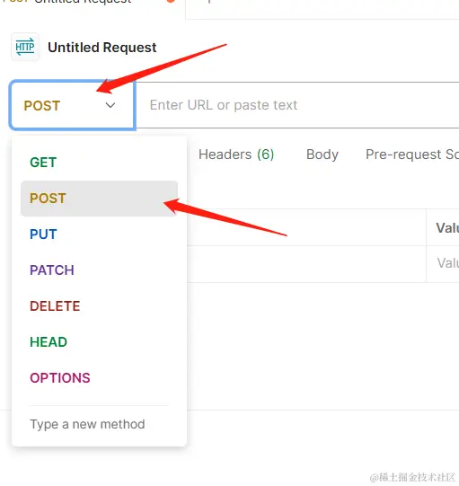Open the Body tab

(322, 155)
